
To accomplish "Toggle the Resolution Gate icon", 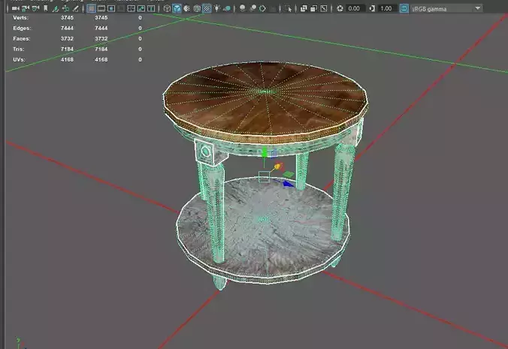I will click(111, 8).
